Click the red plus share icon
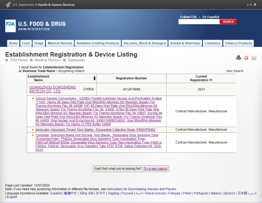The image size is (262, 203). point(246,58)
